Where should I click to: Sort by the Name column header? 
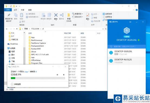point(30,33)
